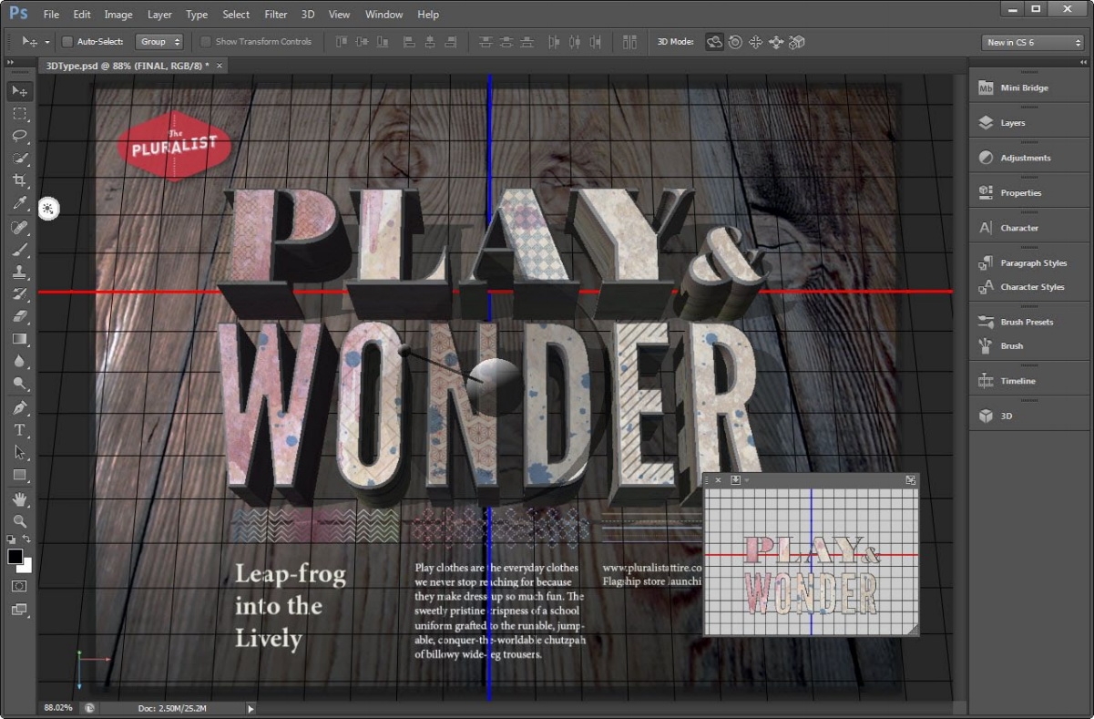This screenshot has height=719, width=1094.
Task: Open the Layers panel
Action: (x=1012, y=123)
